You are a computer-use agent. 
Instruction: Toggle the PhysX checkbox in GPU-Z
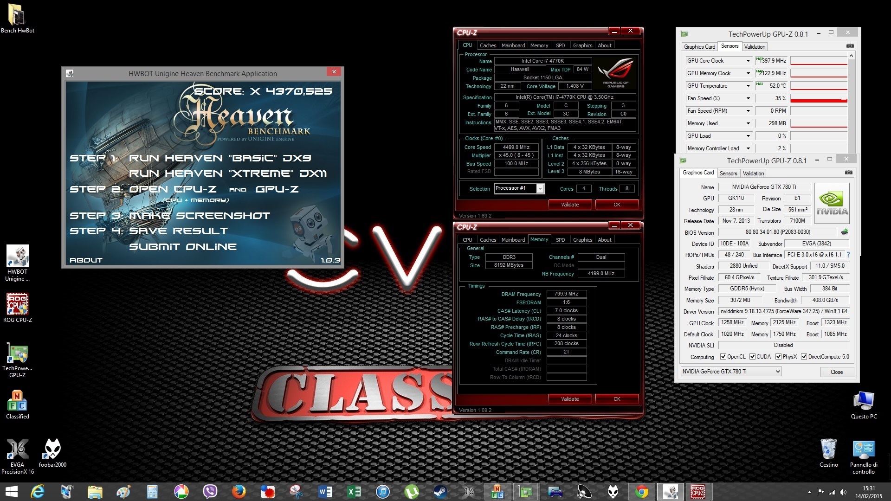pos(779,357)
